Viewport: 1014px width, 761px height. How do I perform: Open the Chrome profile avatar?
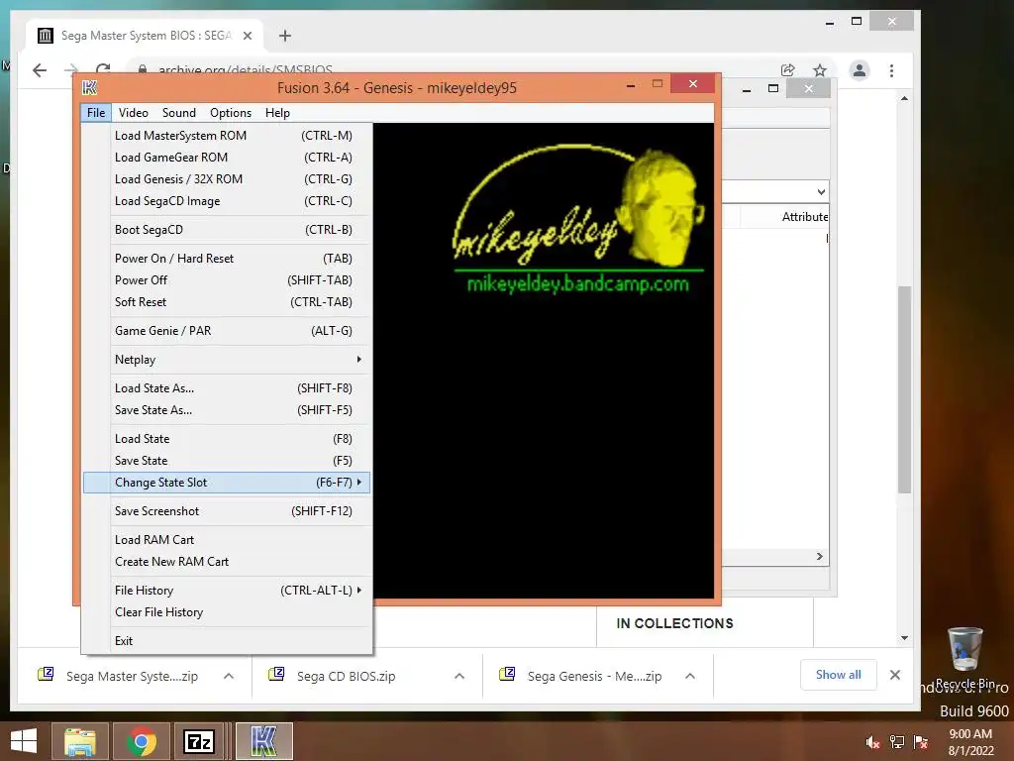tap(859, 70)
